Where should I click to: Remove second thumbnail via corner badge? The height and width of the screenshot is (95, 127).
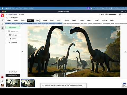[34, 80]
